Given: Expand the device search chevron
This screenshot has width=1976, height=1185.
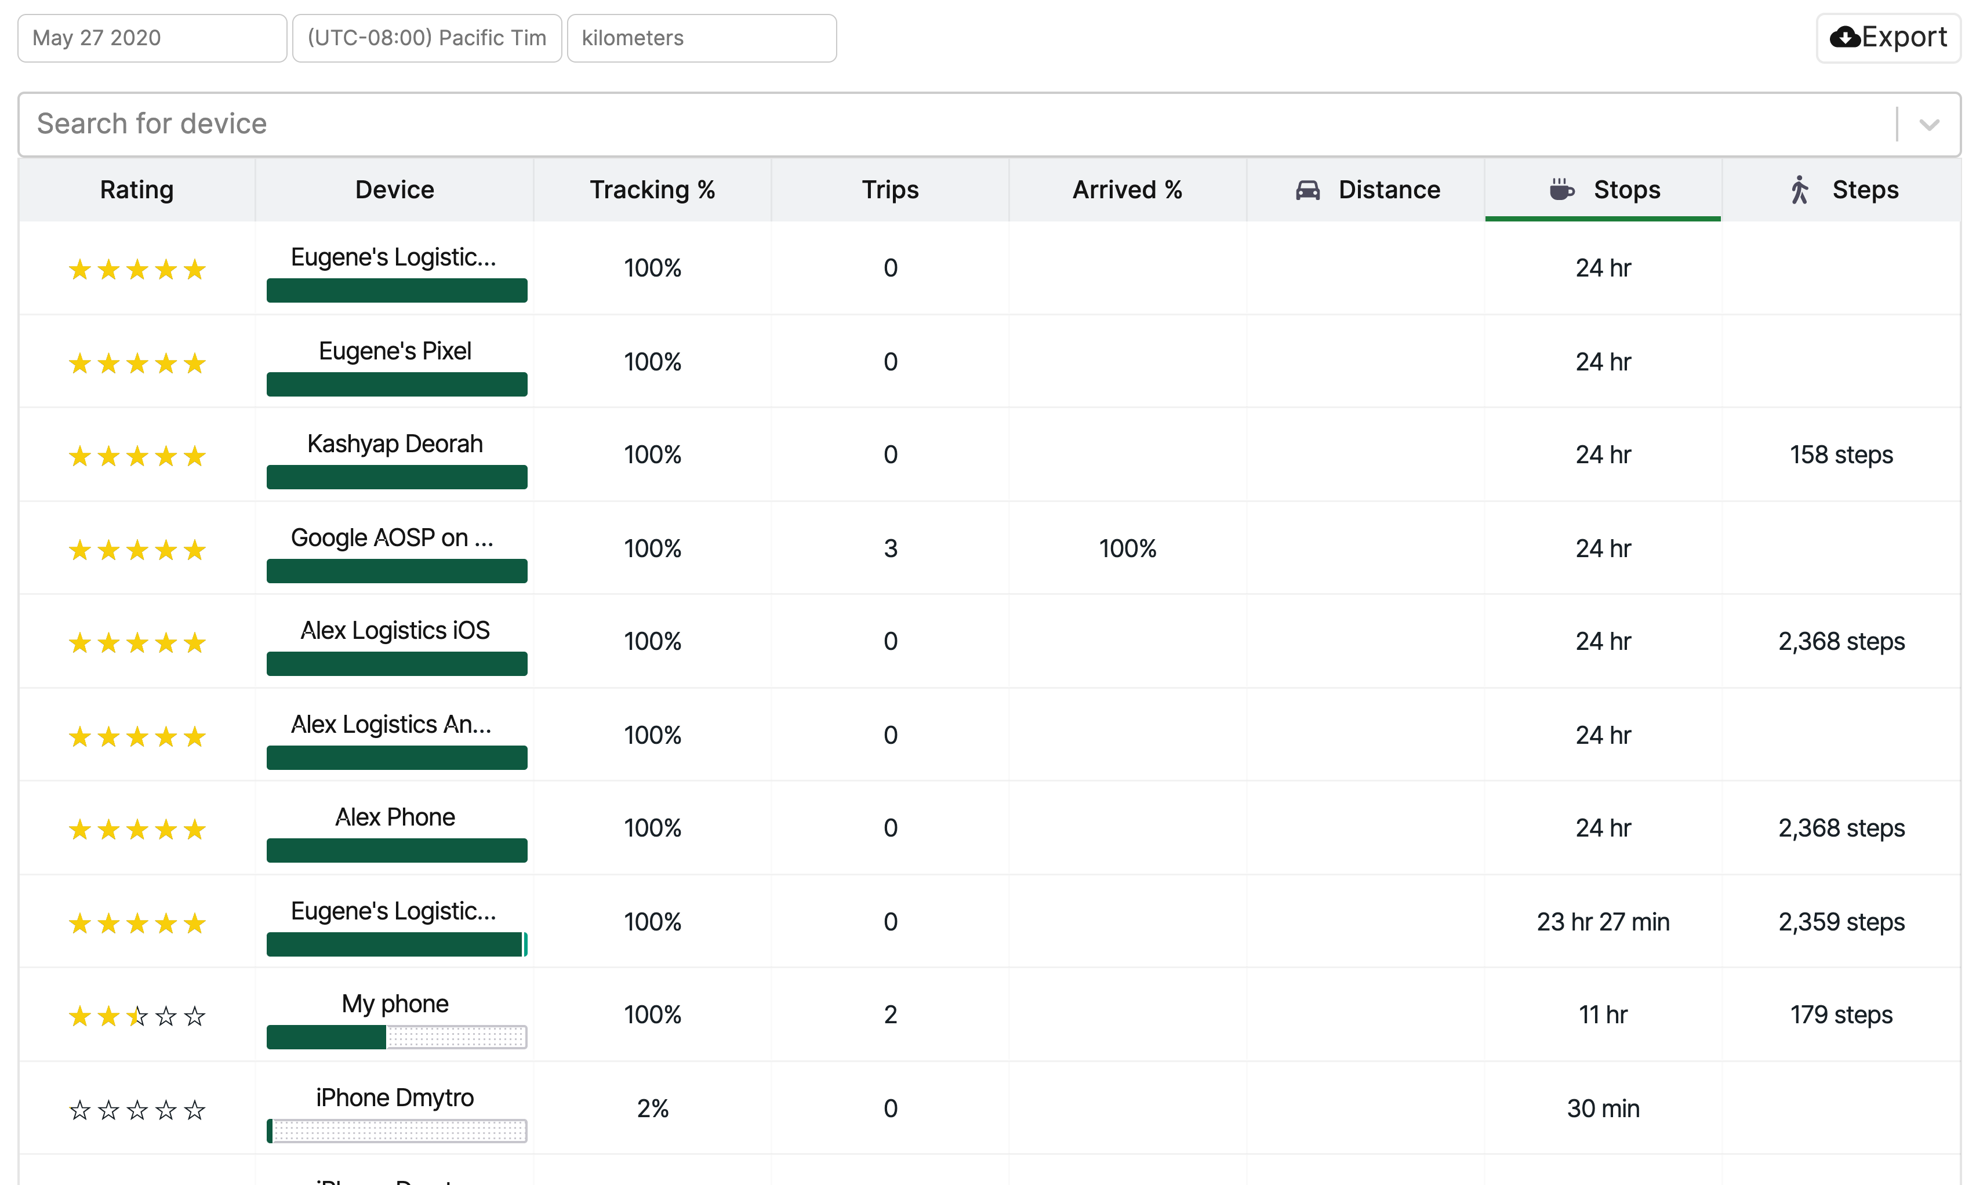Looking at the screenshot, I should pos(1929,125).
